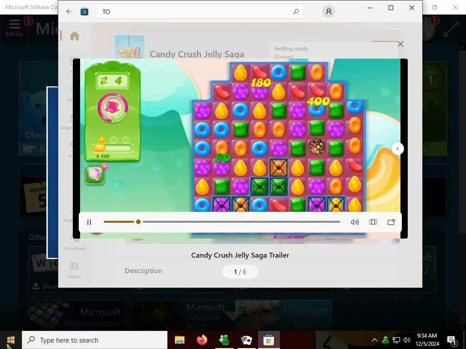The height and width of the screenshot is (349, 466).
Task: Pause the Candy Crush Jelly Saga trailer
Action: click(x=89, y=222)
